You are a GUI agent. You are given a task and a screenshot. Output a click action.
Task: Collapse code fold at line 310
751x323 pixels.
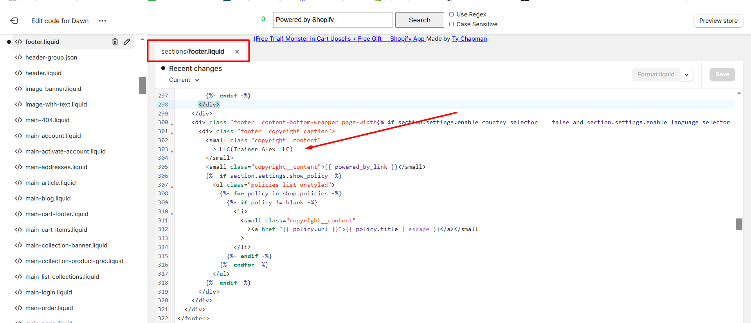tap(172, 213)
